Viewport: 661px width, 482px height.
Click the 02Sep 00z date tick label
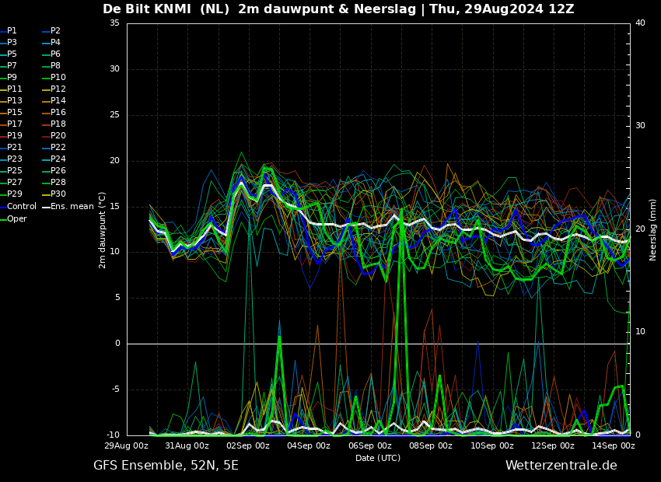coord(248,445)
